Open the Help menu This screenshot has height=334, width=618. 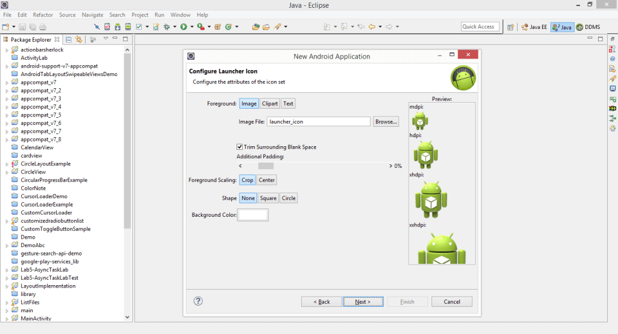point(203,15)
